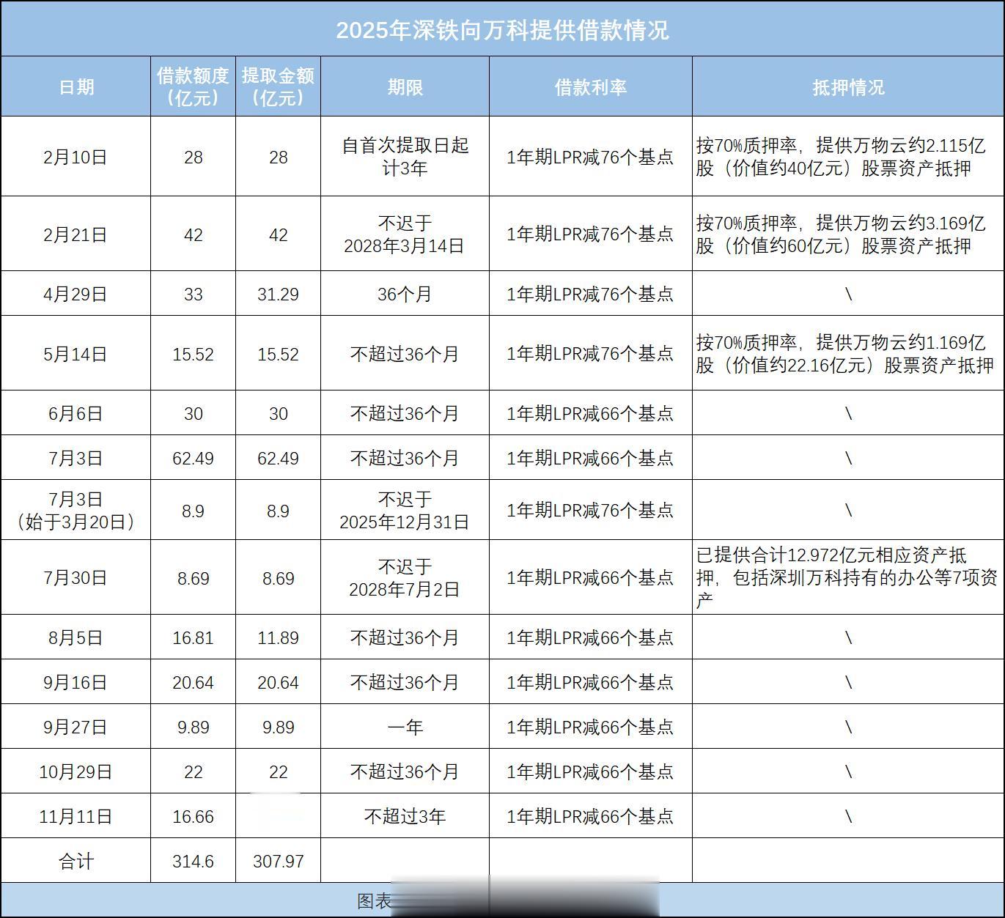Select the date cell "11月11日"

pyautogui.click(x=76, y=816)
